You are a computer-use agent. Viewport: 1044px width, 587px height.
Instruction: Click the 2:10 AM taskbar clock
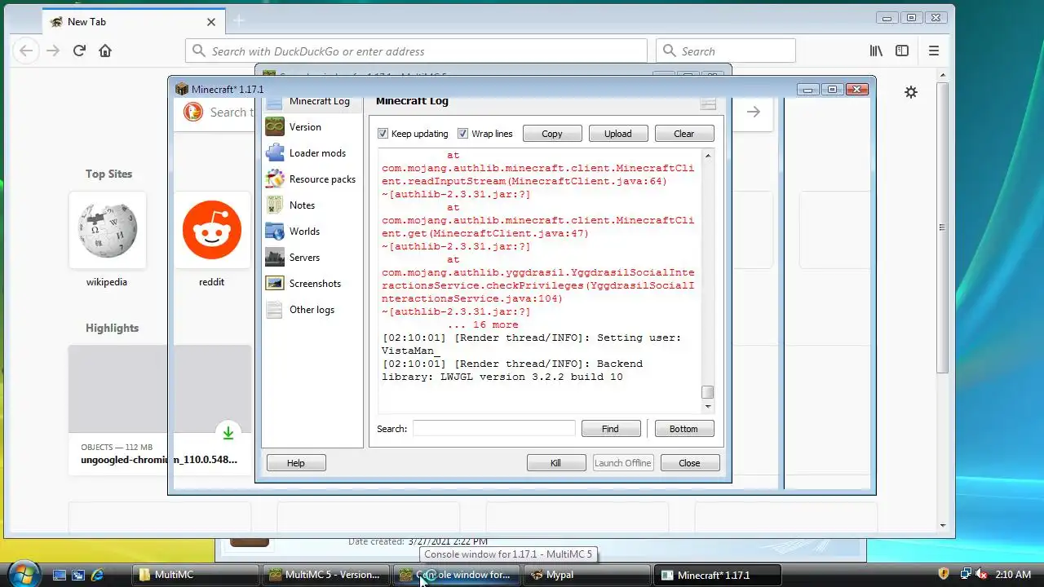click(1014, 575)
